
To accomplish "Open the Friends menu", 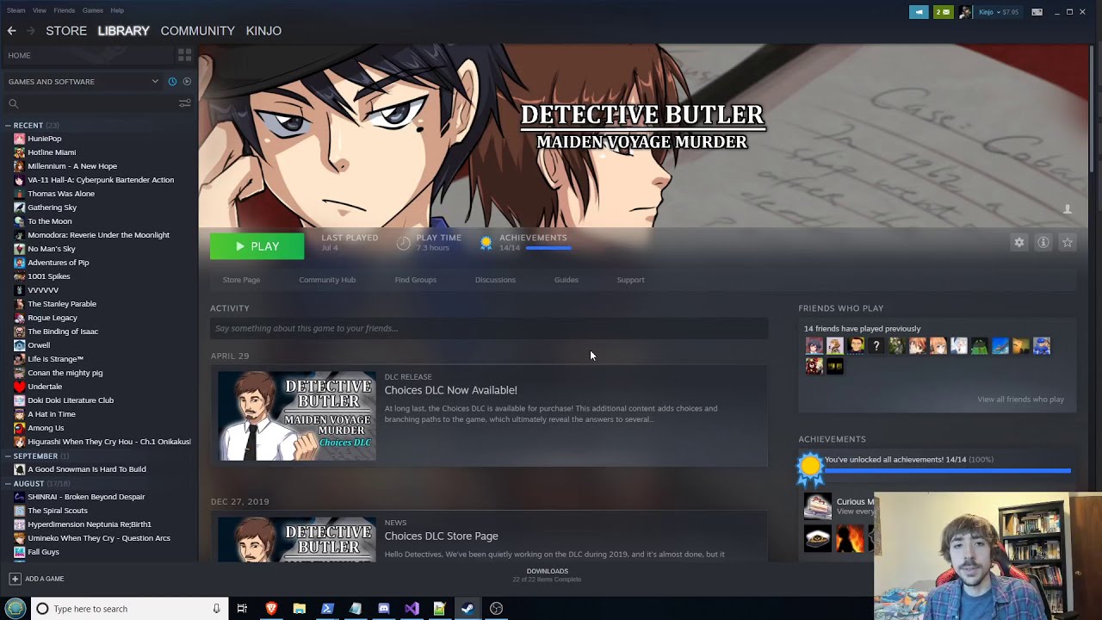I will 65,10.
